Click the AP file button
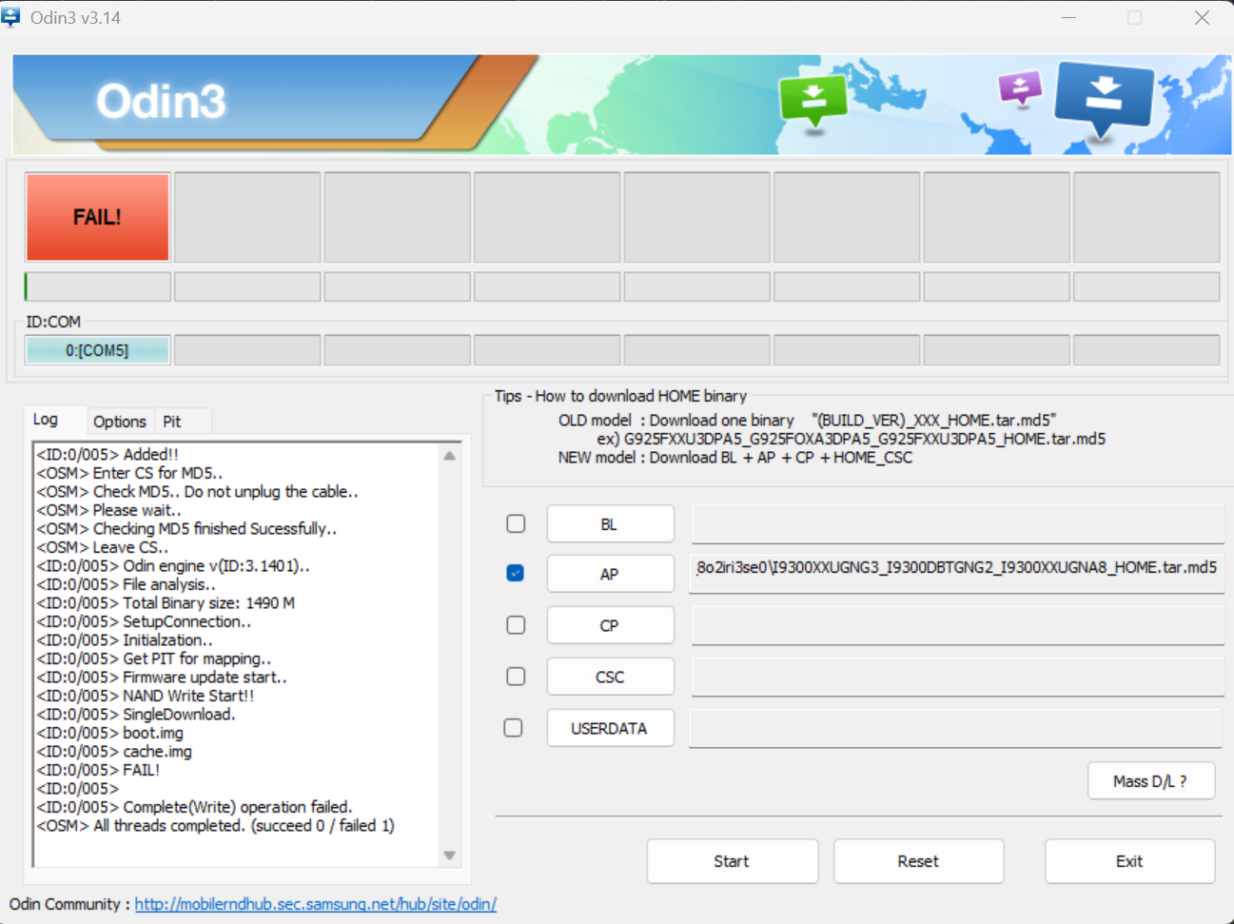The width and height of the screenshot is (1234, 924). tap(610, 574)
